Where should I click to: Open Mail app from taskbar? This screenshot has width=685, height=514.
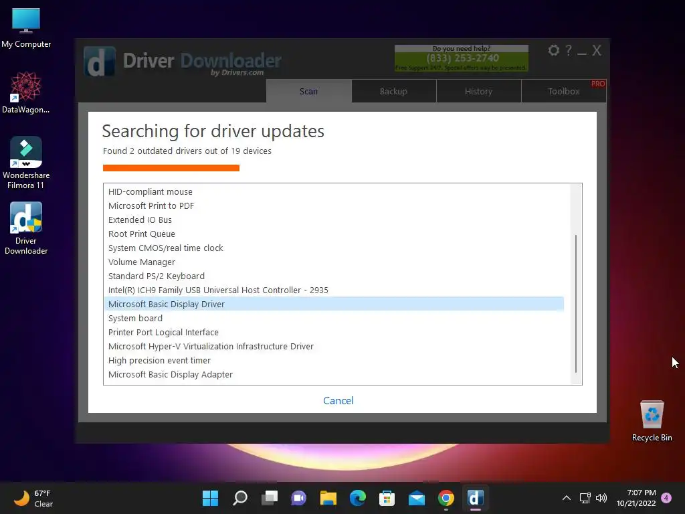tap(417, 498)
